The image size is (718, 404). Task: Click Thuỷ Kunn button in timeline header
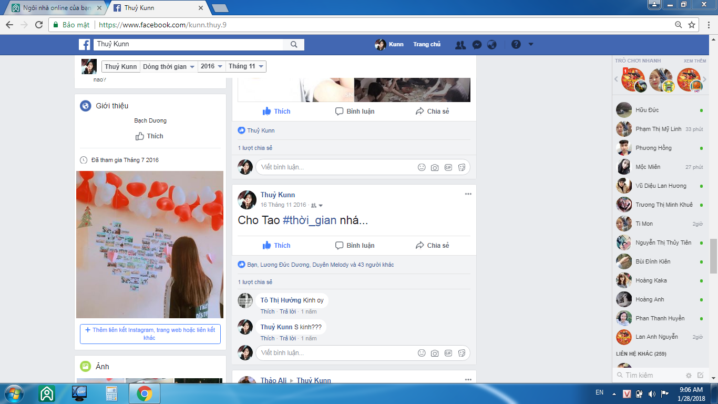point(121,66)
